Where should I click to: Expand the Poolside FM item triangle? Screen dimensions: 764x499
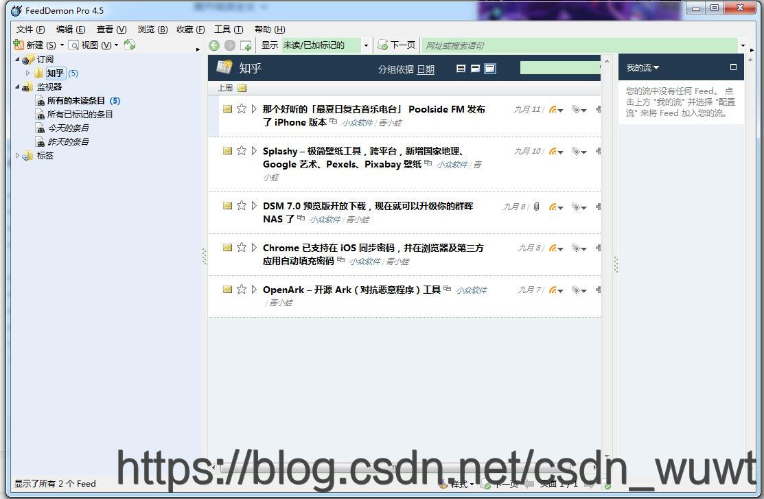254,108
